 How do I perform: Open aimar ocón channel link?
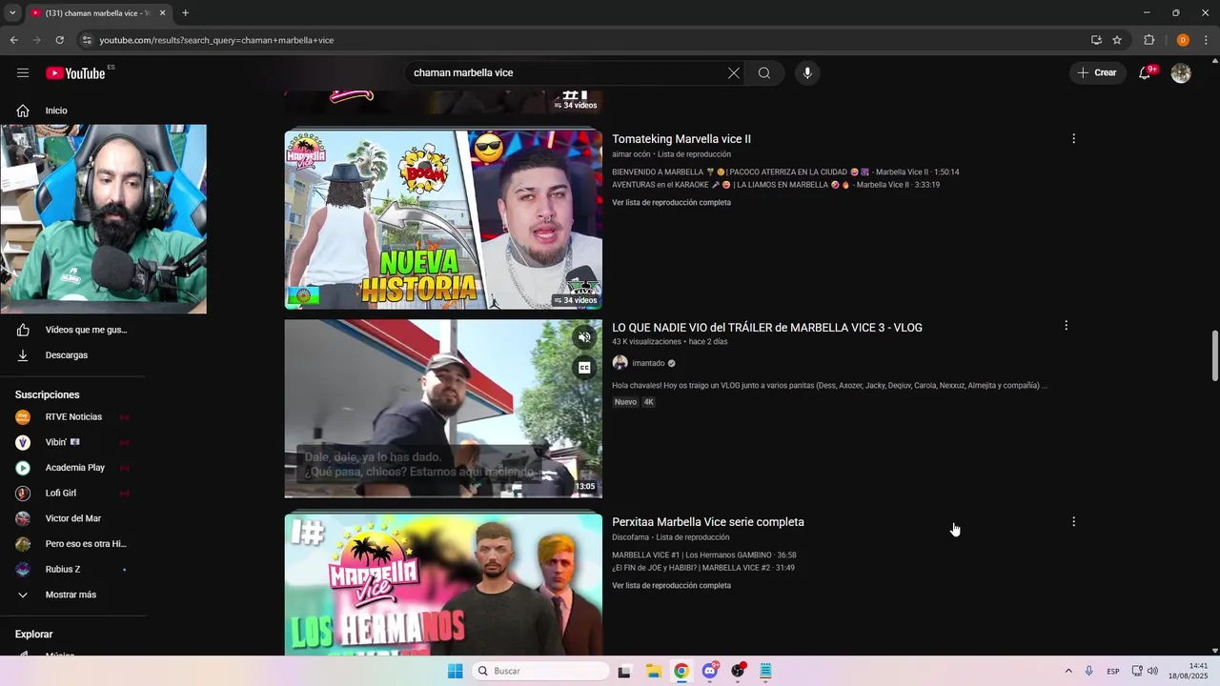(631, 154)
